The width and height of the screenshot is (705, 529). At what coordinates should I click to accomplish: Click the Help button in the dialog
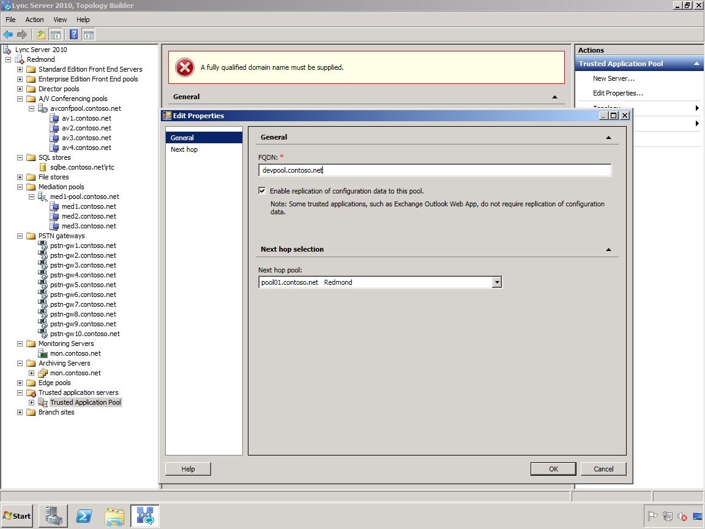point(188,469)
